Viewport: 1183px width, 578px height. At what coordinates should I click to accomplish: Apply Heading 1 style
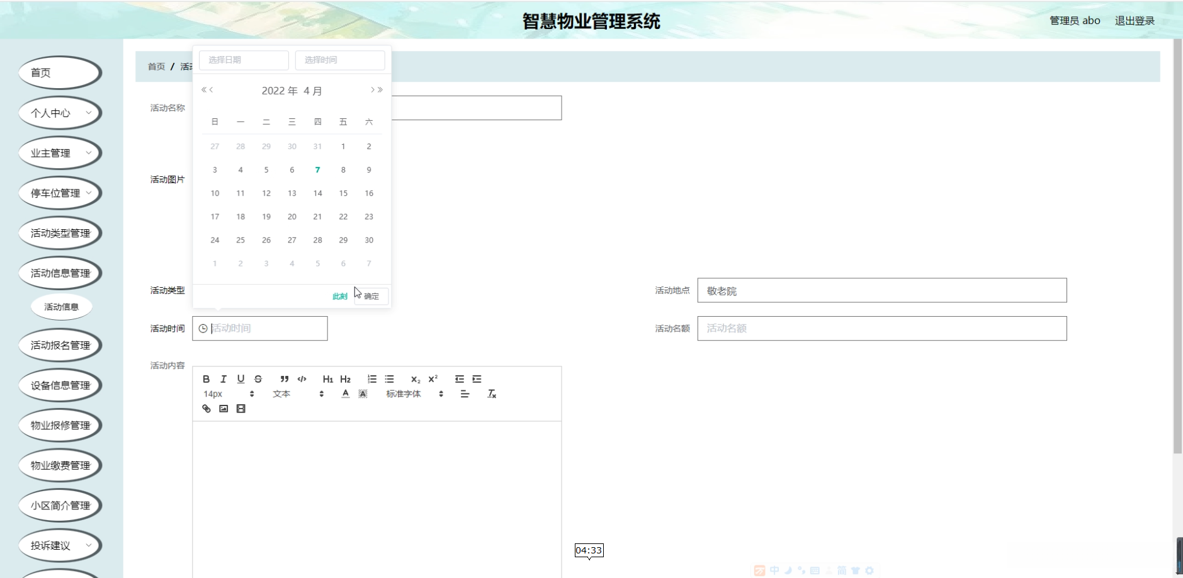[328, 379]
